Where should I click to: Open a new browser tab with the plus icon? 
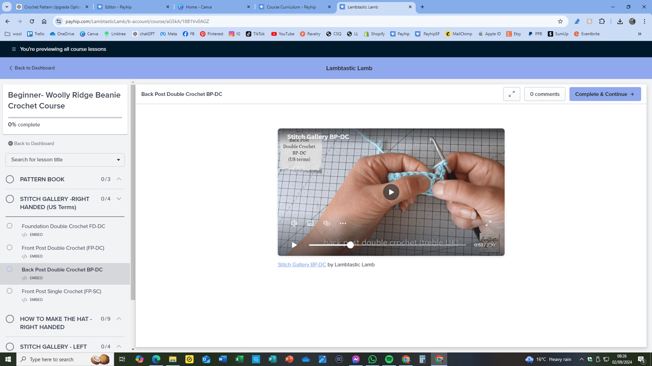(x=422, y=7)
